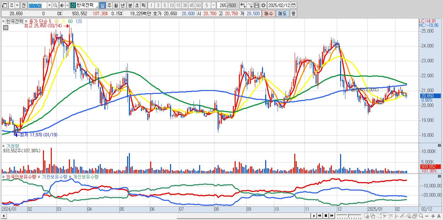Viewport: 443px width, 220px height.
Task: Click the zoom slider handle at bottom
Action: (x=348, y=215)
